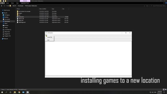Click the Refresh button beside address bar
Viewport: 167px width, 94px height.
point(147,6)
